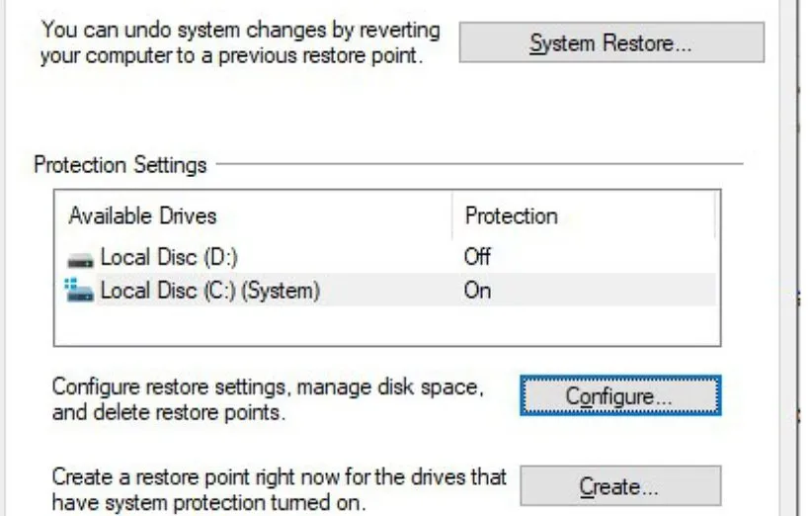
Task: Click the 'Create a restore point right now' description
Action: [279, 477]
